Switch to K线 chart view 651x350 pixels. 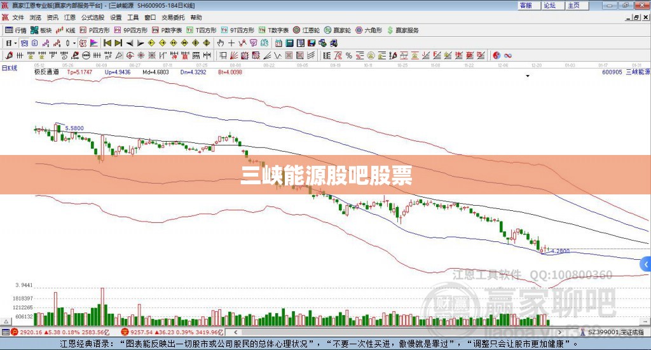click(65, 30)
